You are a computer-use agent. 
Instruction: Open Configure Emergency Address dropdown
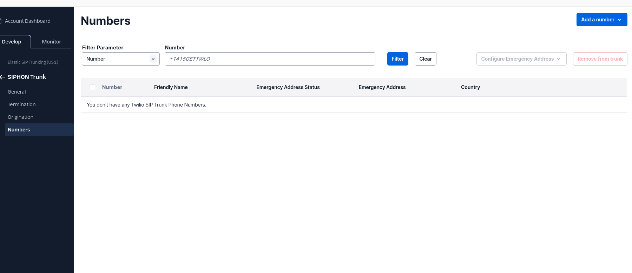click(521, 59)
